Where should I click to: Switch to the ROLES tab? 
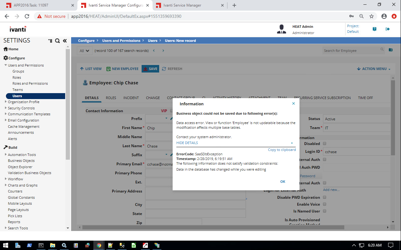click(x=111, y=98)
